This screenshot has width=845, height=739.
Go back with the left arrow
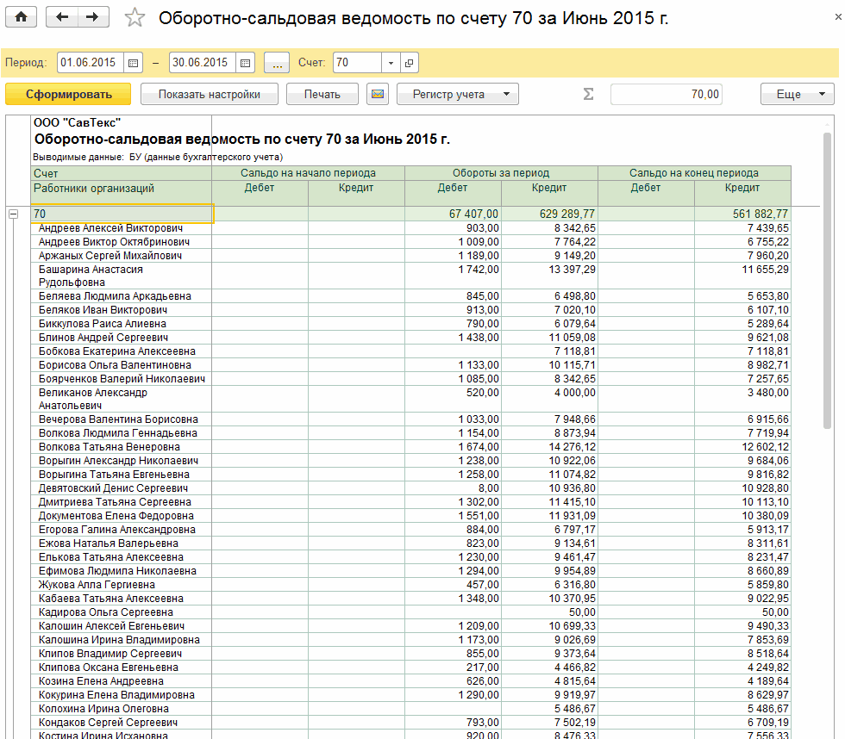click(62, 17)
